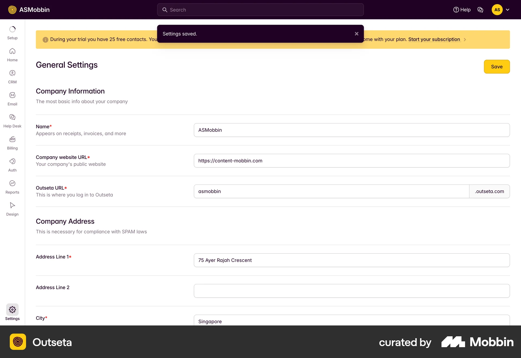Select the CRM icon in the sidebar

(x=12, y=76)
